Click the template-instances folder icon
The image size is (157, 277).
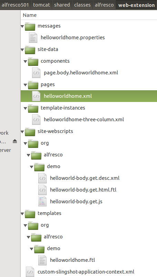(x=33, y=108)
